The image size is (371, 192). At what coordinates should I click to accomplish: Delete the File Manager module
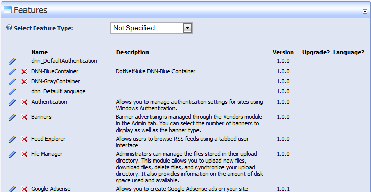pos(24,154)
